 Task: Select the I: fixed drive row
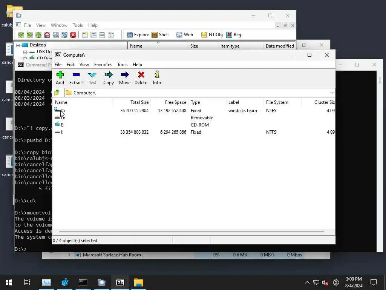pyautogui.click(x=194, y=132)
